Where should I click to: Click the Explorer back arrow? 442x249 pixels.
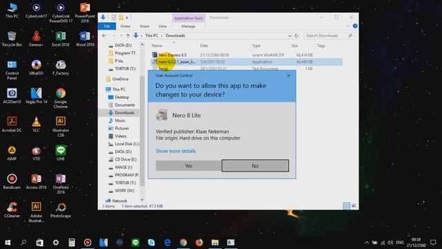coord(104,36)
